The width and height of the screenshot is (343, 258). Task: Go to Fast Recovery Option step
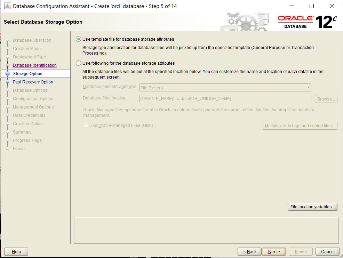[33, 82]
